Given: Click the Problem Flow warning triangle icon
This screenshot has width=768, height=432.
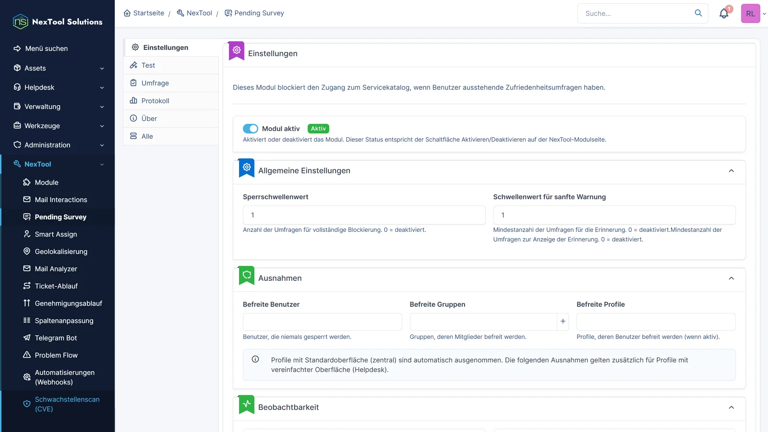Looking at the screenshot, I should click(x=27, y=355).
